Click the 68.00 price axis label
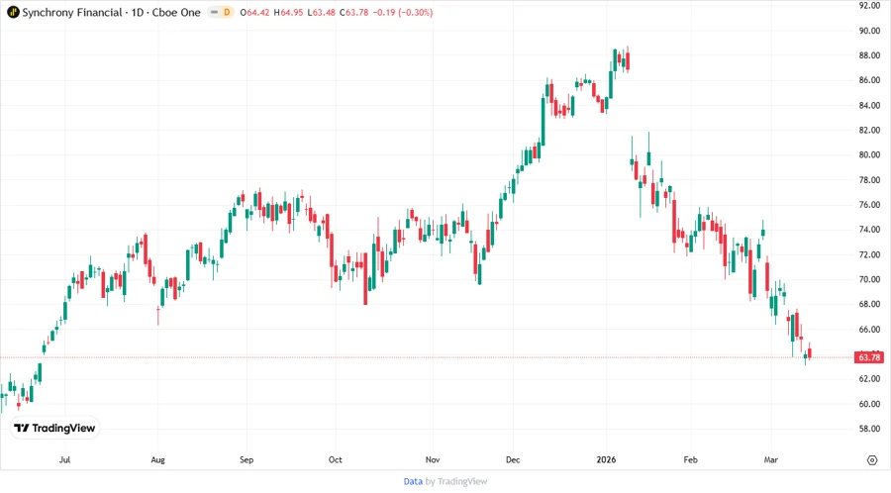The width and height of the screenshot is (891, 493). (x=869, y=304)
